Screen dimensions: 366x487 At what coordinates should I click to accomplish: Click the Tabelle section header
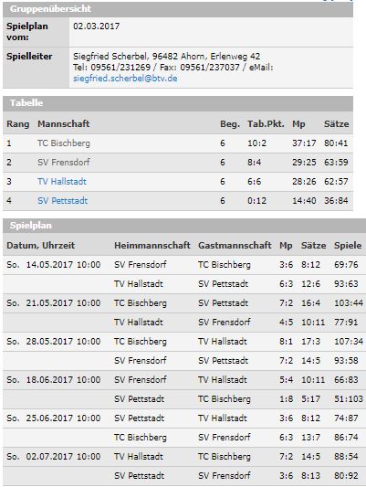pyautogui.click(x=178, y=103)
